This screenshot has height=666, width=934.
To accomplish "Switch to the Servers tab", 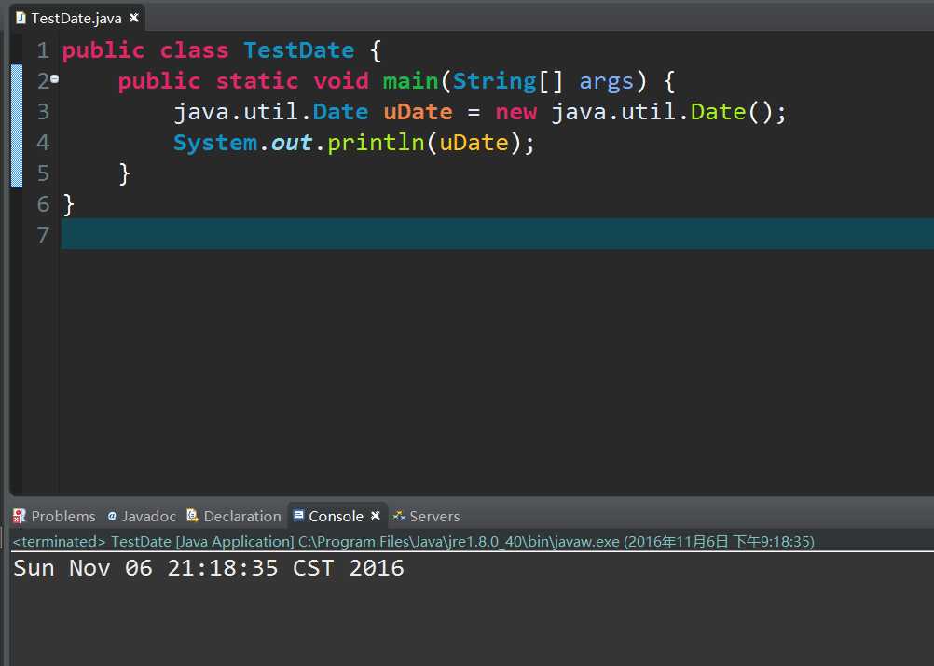I will click(x=426, y=516).
